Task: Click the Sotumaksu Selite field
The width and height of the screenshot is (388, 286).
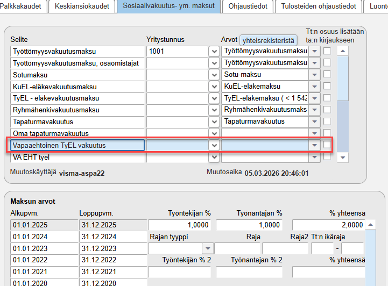Action: [x=77, y=75]
